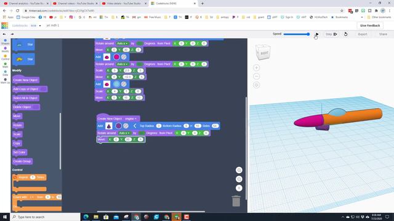This screenshot has height=221, width=394.
Task: Click the project name field 'jet mdh 1'
Action: click(x=53, y=26)
